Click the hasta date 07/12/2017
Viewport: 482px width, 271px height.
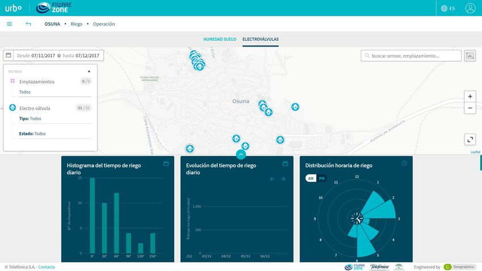point(87,56)
